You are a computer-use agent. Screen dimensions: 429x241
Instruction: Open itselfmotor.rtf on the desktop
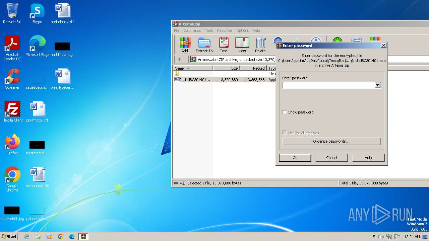[37, 111]
